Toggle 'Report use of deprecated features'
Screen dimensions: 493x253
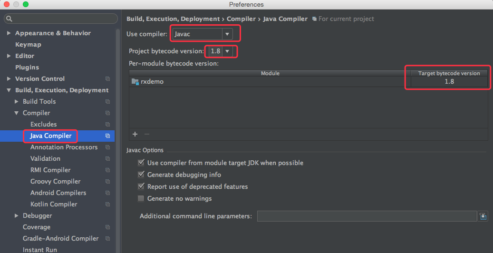(x=141, y=186)
